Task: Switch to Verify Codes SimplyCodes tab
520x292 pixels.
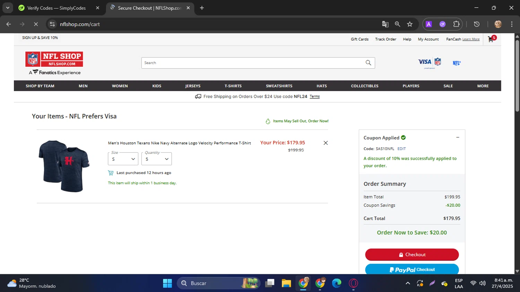Action: 57,8
